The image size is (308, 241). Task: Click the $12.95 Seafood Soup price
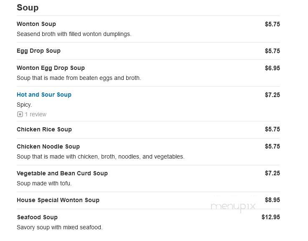271,217
